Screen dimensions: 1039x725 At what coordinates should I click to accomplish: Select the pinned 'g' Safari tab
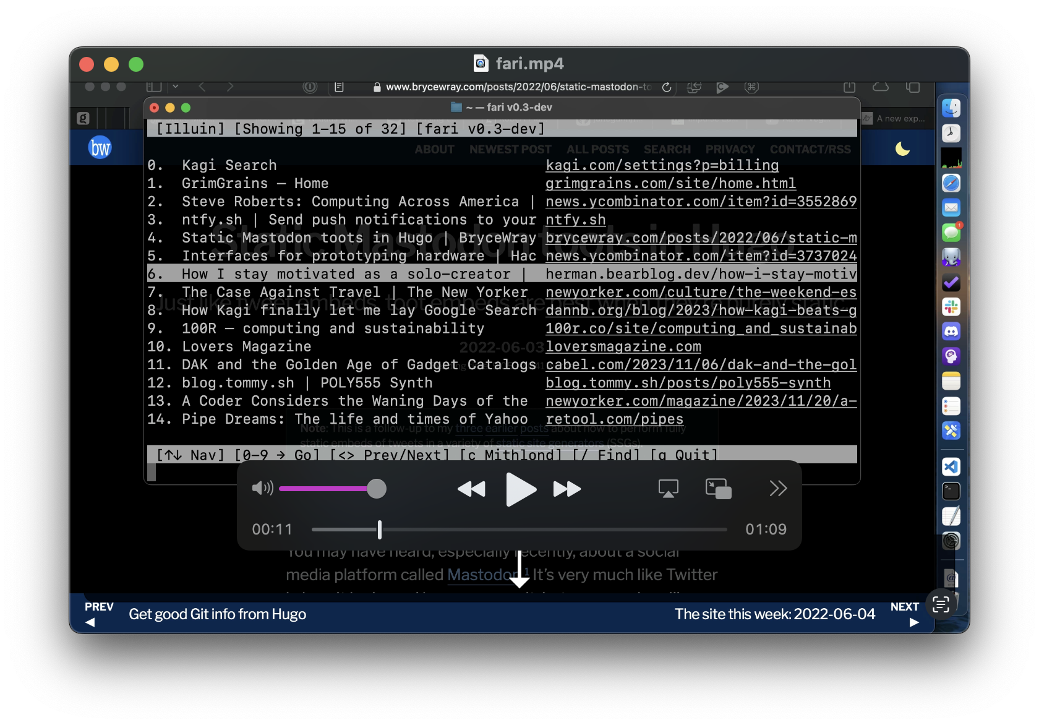tap(83, 118)
